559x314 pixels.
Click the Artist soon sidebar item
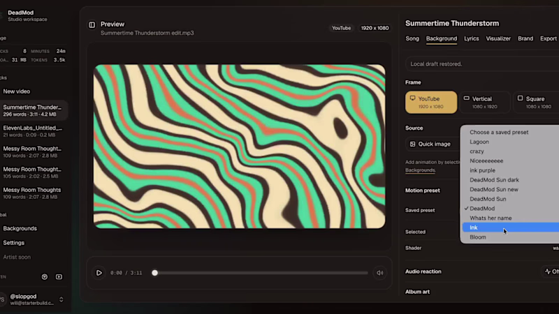pos(17,257)
